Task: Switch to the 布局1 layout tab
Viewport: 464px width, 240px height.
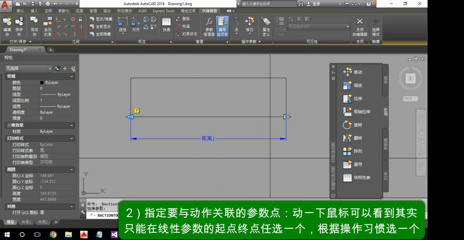Action: click(x=26, y=222)
